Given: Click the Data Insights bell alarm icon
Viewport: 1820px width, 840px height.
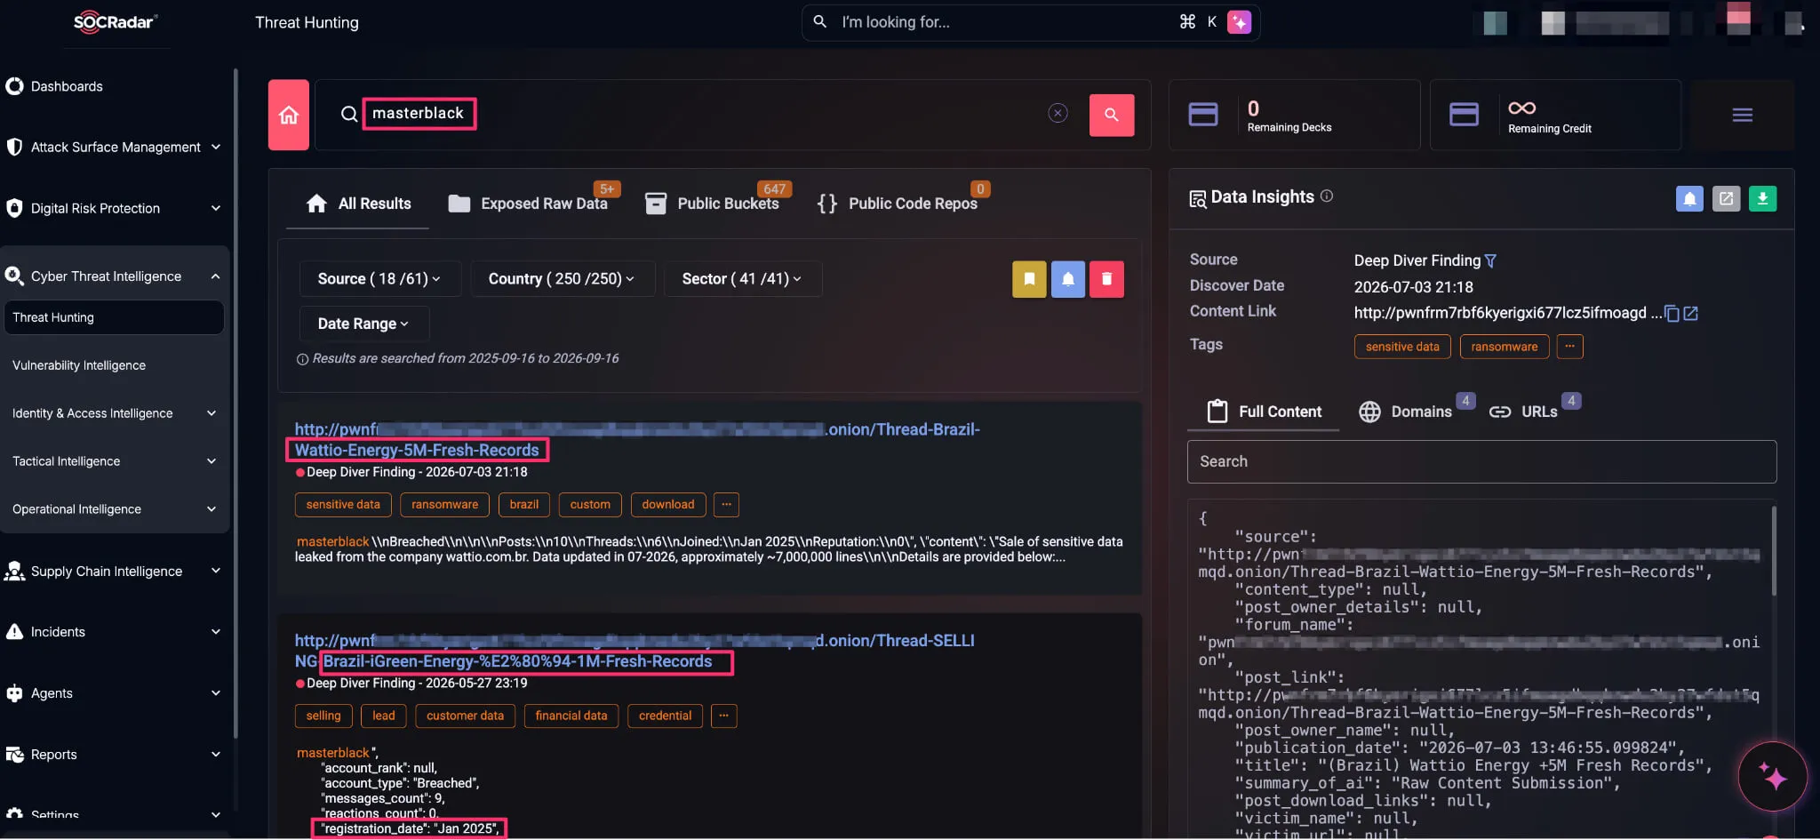Looking at the screenshot, I should coord(1689,198).
